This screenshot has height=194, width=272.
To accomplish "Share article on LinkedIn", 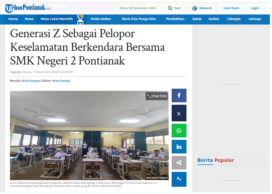I will click(x=179, y=147).
